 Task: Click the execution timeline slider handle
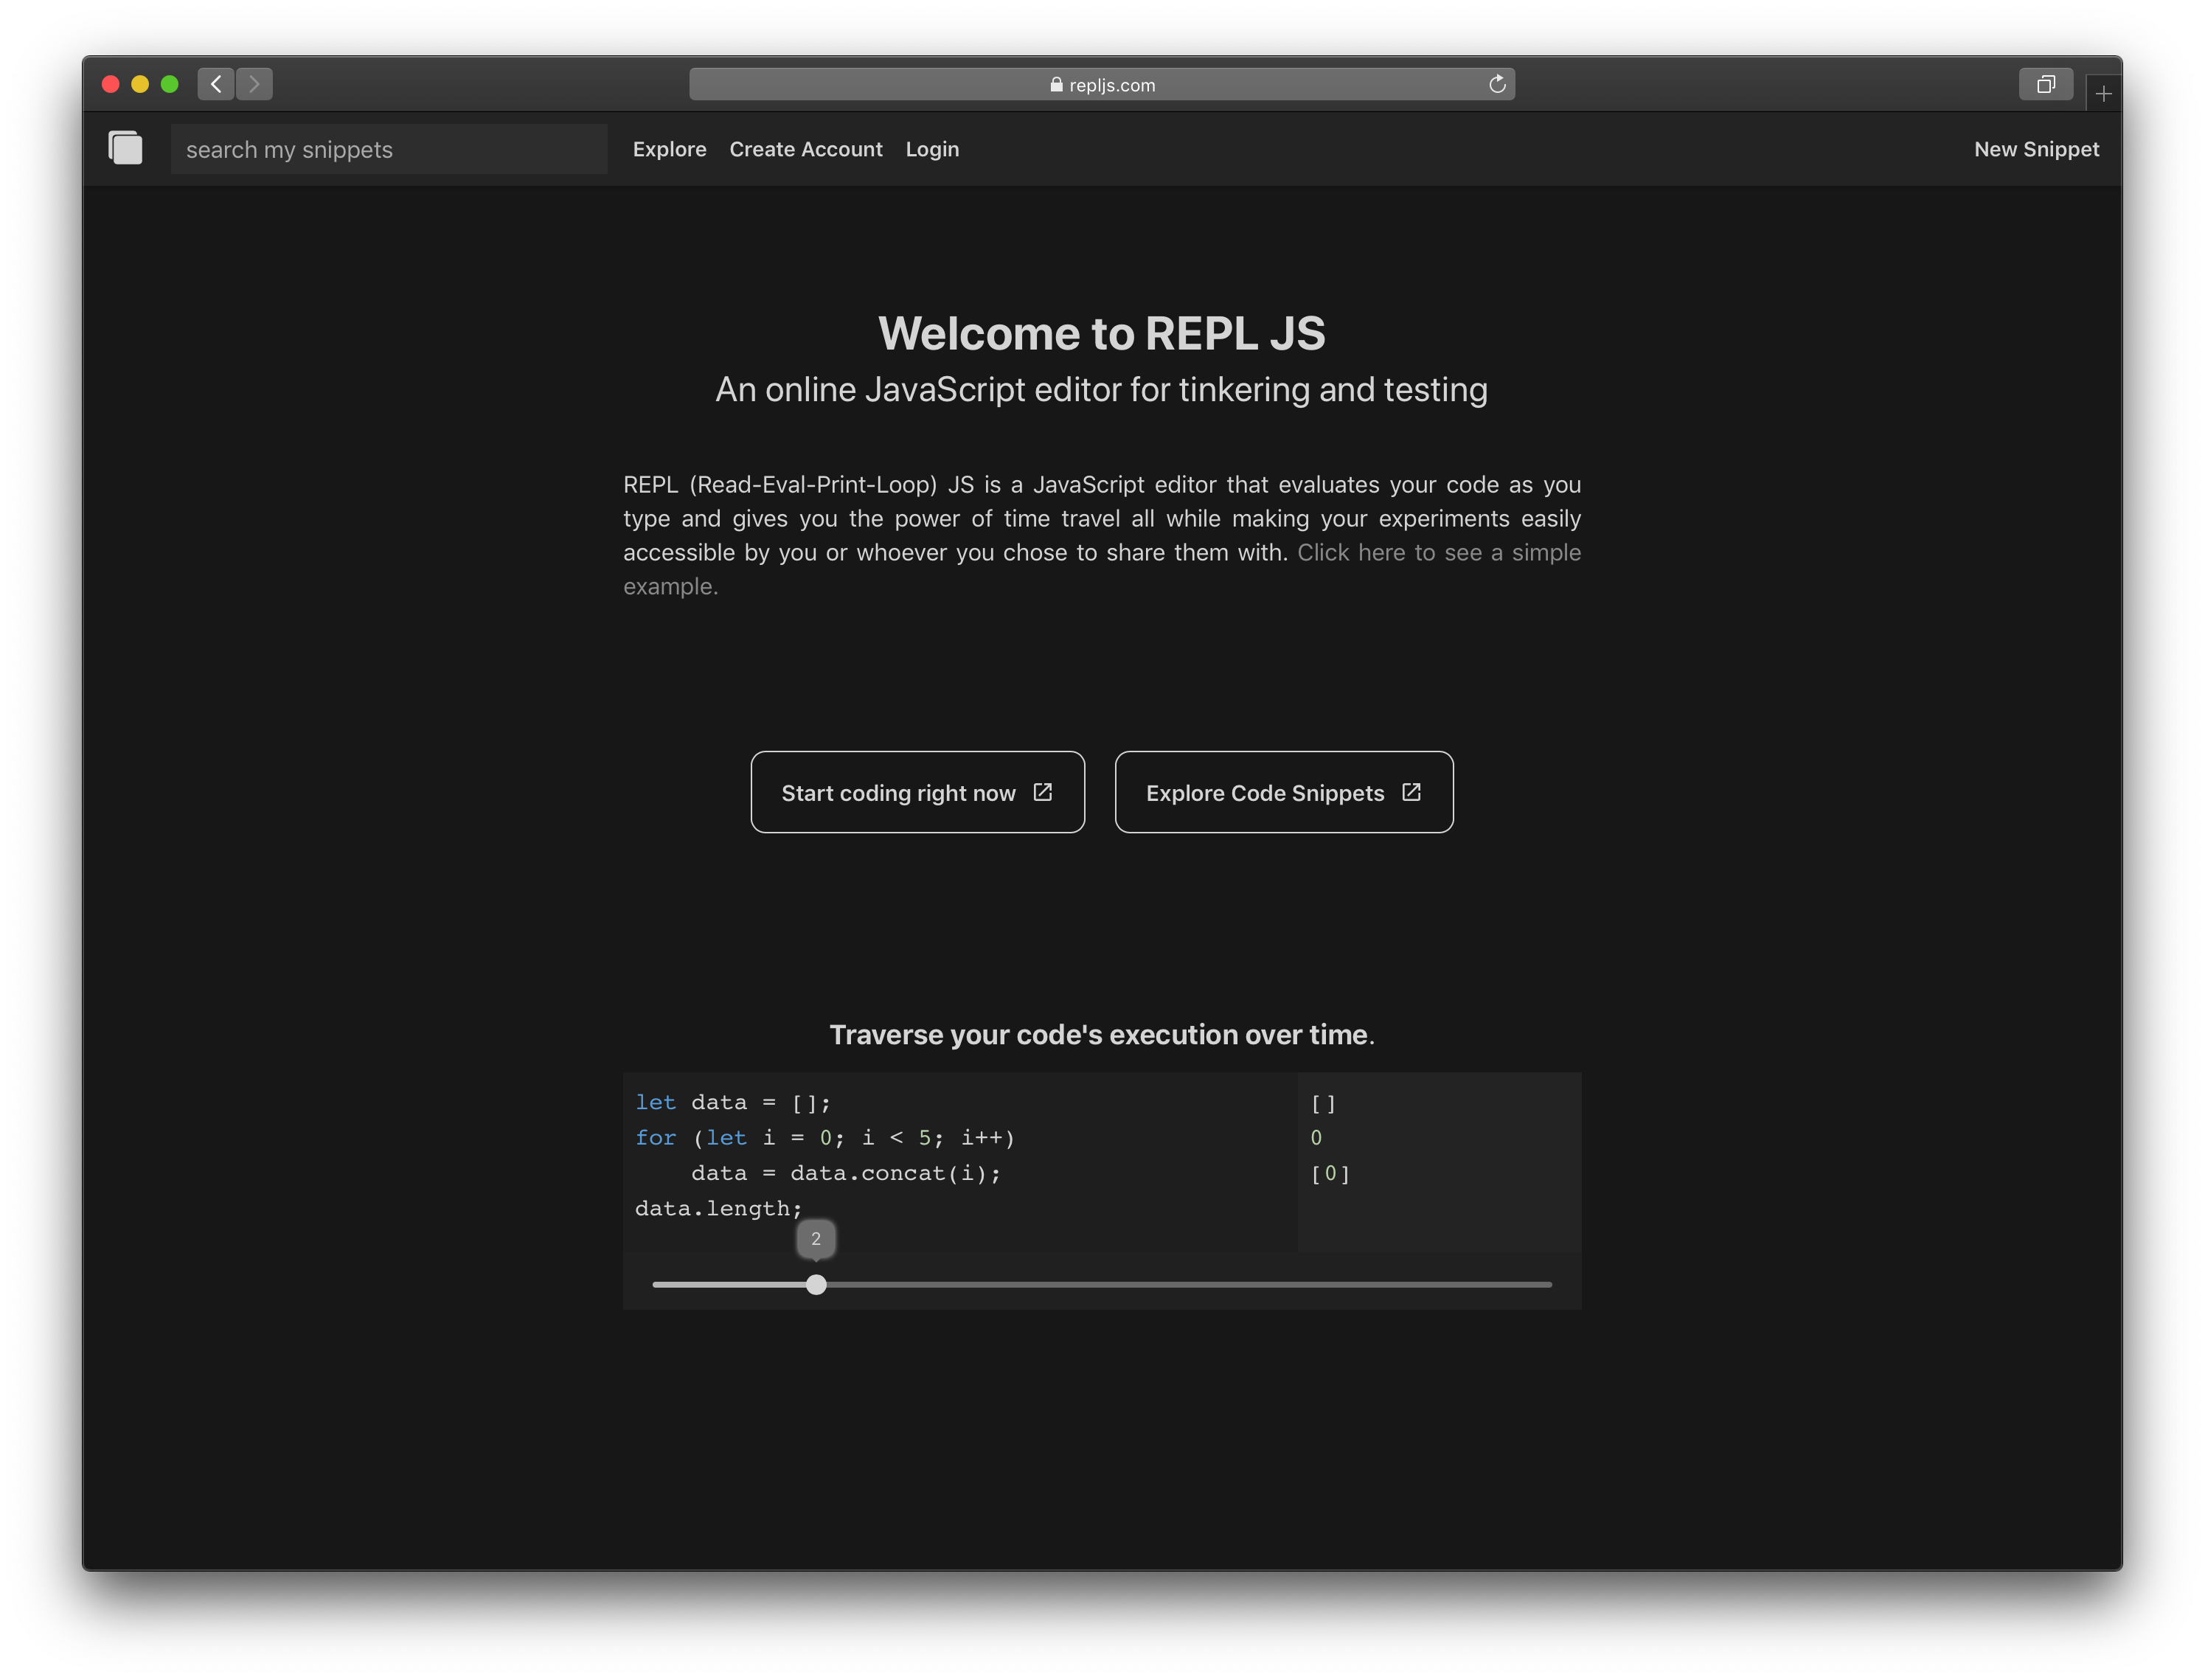(x=816, y=1285)
